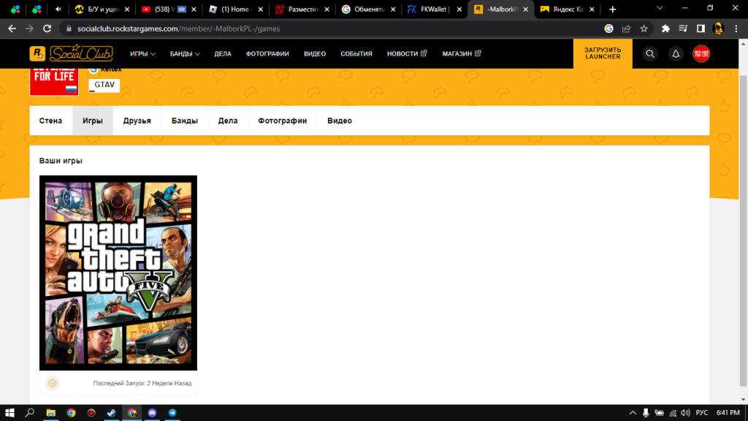748x421 pixels.
Task: Open СОБЫТИЯ in the top navigation
Action: click(x=356, y=53)
